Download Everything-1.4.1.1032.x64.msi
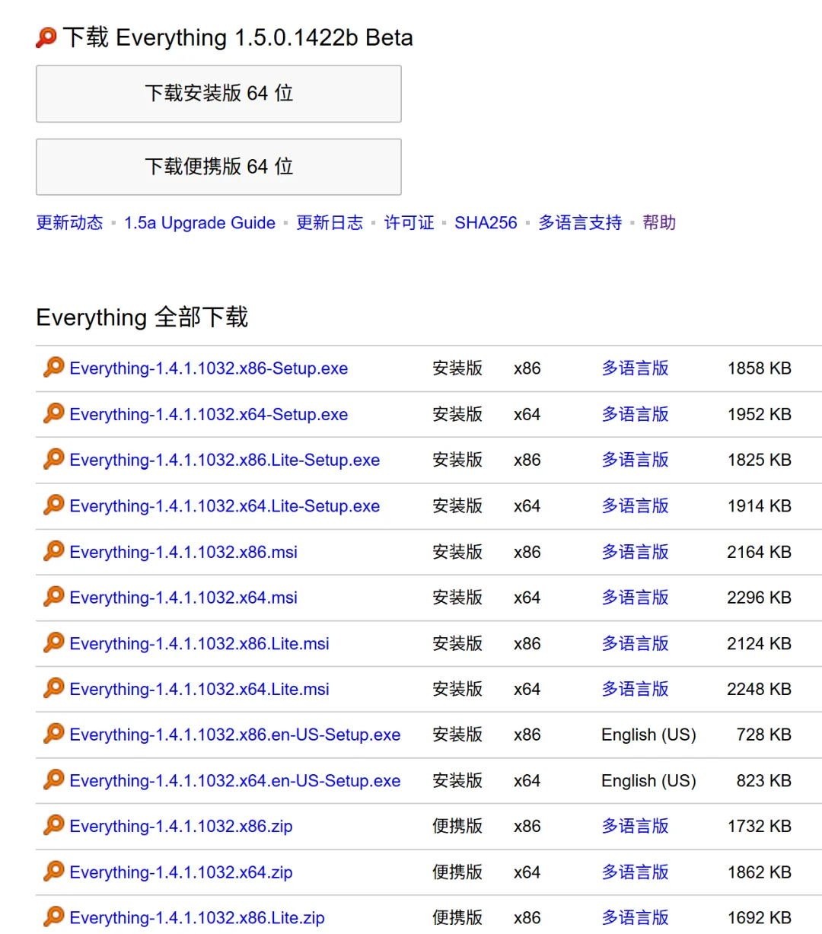822x934 pixels. 183,598
